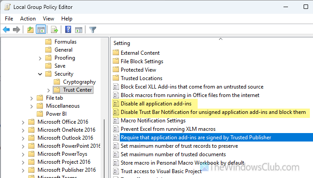
Task: Select the Formulas folder in tree
Action: coord(65,42)
